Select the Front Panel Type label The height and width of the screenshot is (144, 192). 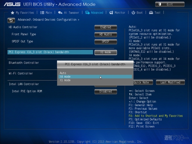(x=24, y=34)
